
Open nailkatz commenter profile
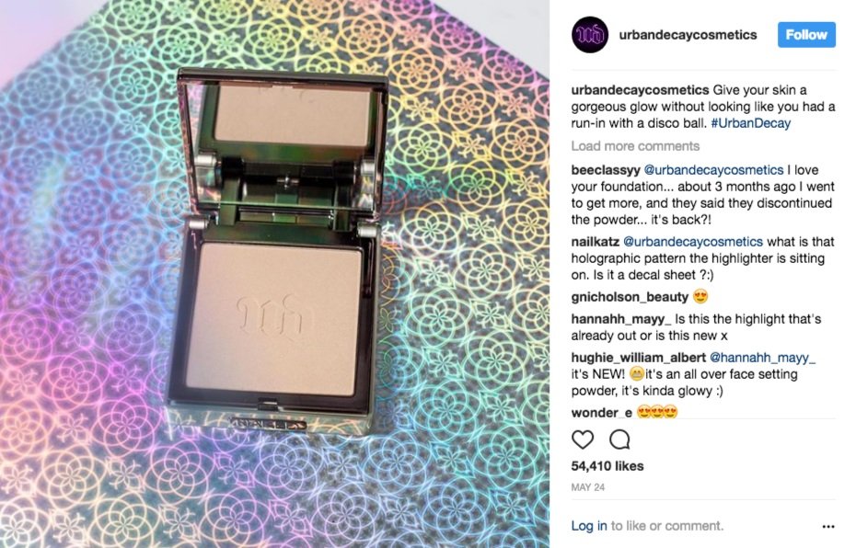595,242
